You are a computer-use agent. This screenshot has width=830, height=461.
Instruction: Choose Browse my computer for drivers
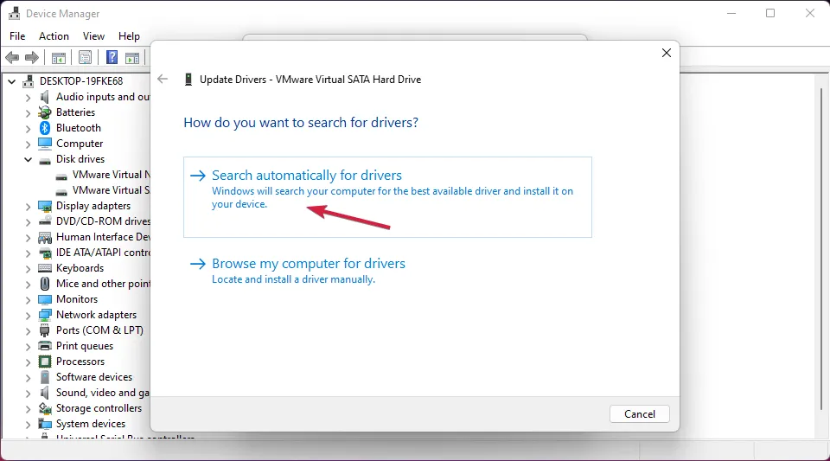point(308,264)
